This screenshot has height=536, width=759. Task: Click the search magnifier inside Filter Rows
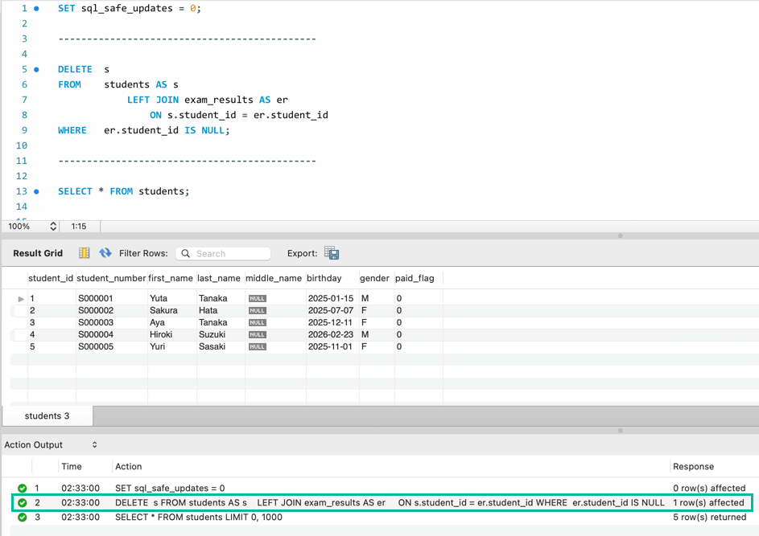point(184,253)
